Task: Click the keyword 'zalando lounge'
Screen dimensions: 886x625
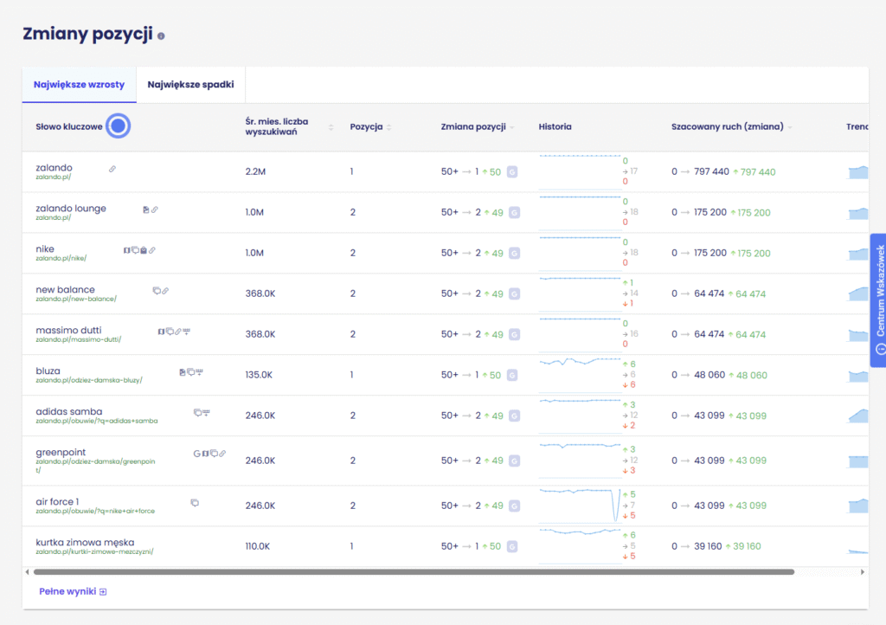Action: pos(71,209)
